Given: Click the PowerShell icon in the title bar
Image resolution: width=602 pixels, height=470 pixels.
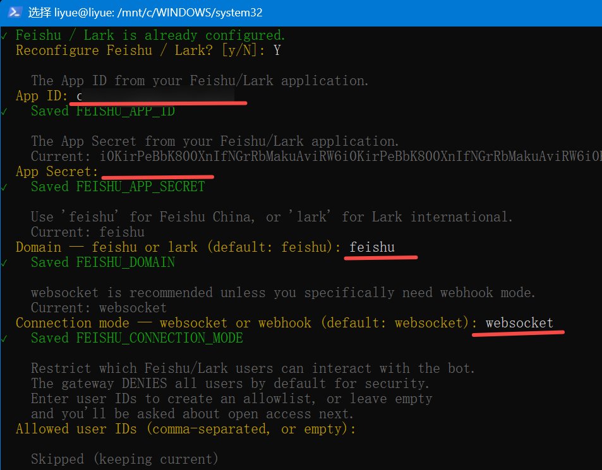Looking at the screenshot, I should pyautogui.click(x=14, y=12).
